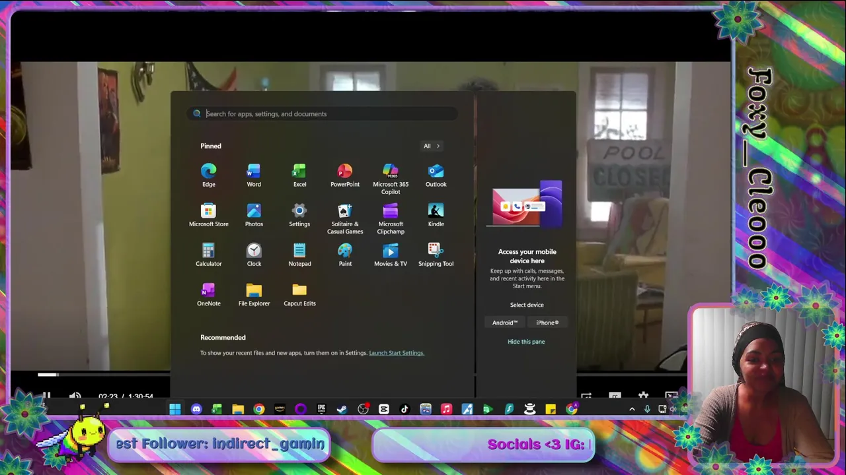
Task: Open OneNote from pinned apps
Action: point(209,295)
